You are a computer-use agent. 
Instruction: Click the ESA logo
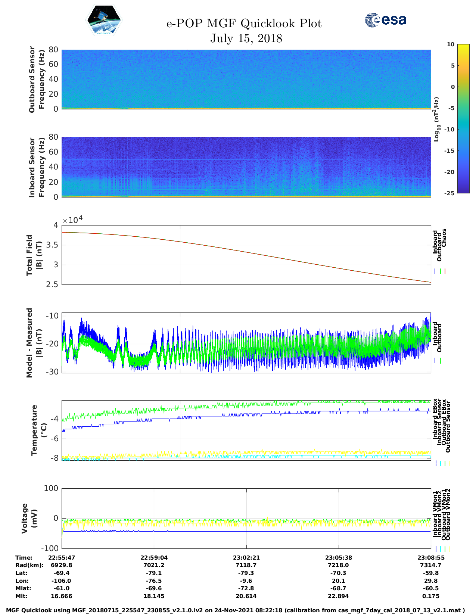point(386,20)
